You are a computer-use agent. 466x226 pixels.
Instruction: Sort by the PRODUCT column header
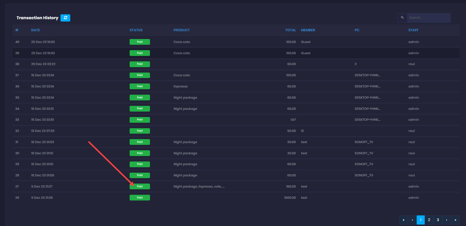coord(182,30)
